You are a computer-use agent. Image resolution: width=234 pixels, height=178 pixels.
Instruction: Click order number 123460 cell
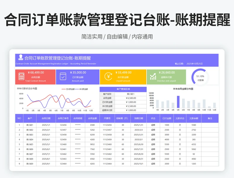click(63, 145)
